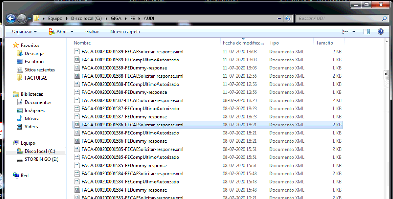The height and width of the screenshot is (199, 393).
Task: Click XML icon of FACA-000200001585-FECompUltimoAutorizado
Action: pos(77,158)
